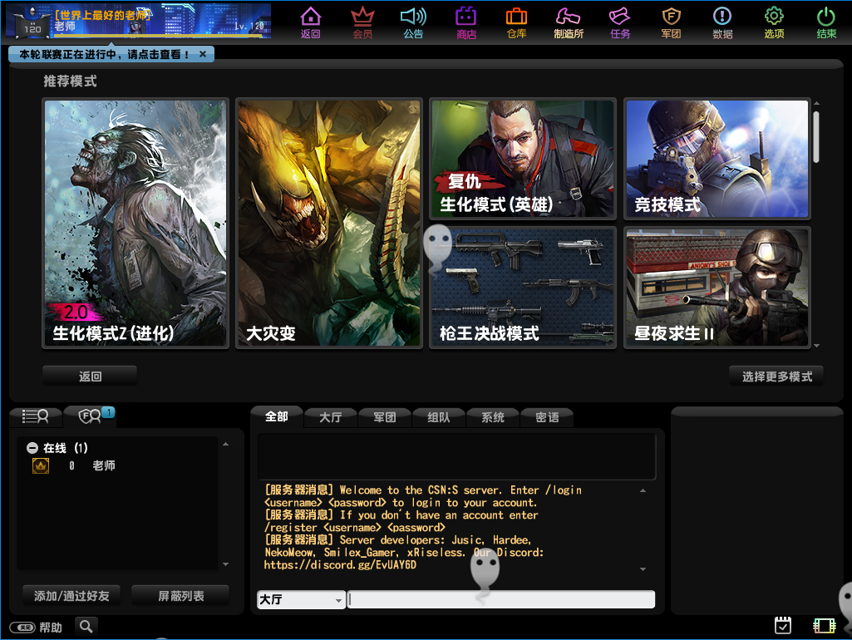Click the chat log scroll-down arrow
Image resolution: width=852 pixels, height=640 pixels.
[643, 569]
